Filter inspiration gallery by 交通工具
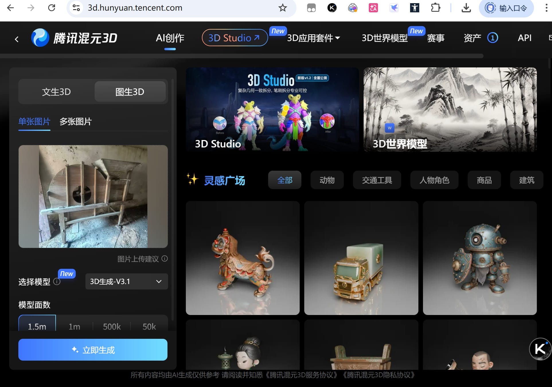This screenshot has height=387, width=552. coord(377,180)
